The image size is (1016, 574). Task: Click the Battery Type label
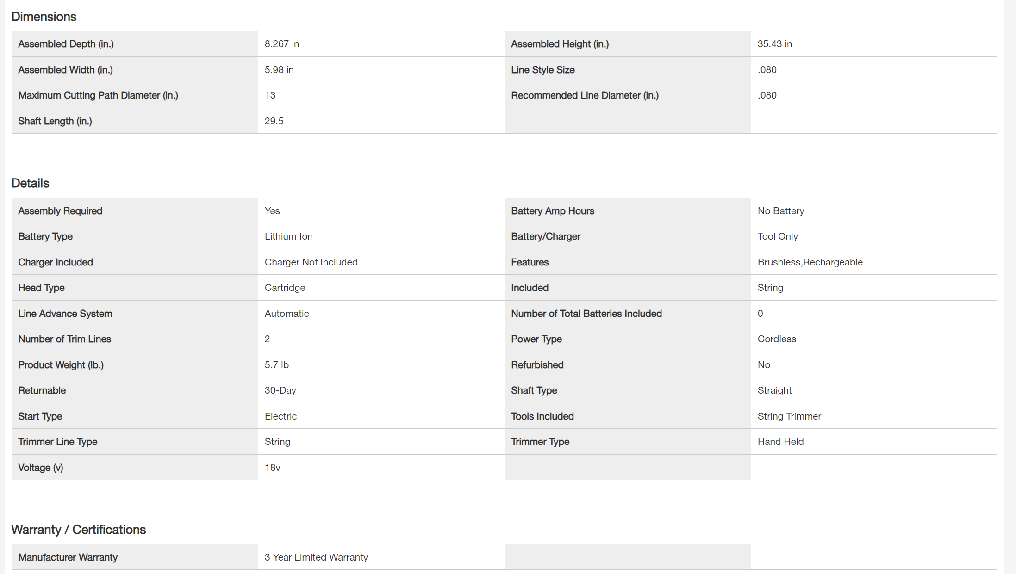tap(45, 236)
